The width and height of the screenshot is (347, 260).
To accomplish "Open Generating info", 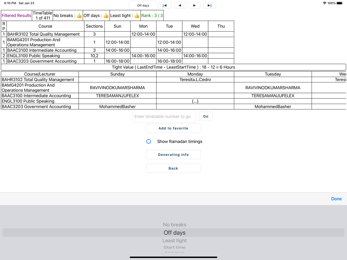I will point(173,155).
